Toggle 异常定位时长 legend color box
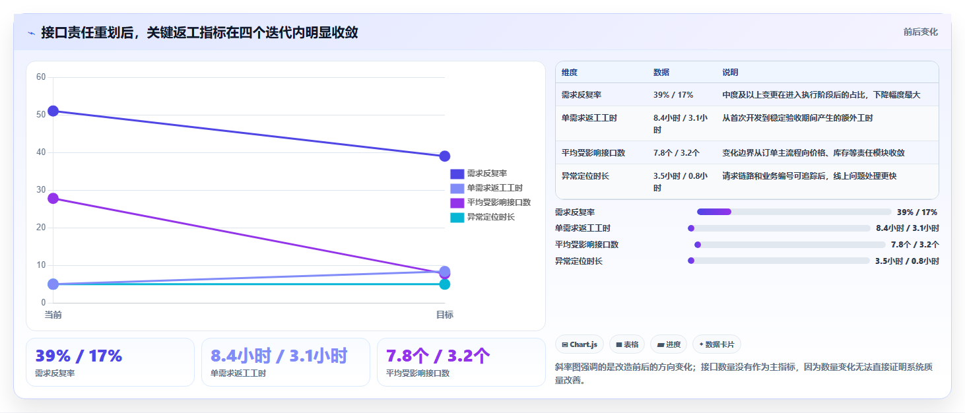Viewport: 965px width, 413px height. pos(457,217)
